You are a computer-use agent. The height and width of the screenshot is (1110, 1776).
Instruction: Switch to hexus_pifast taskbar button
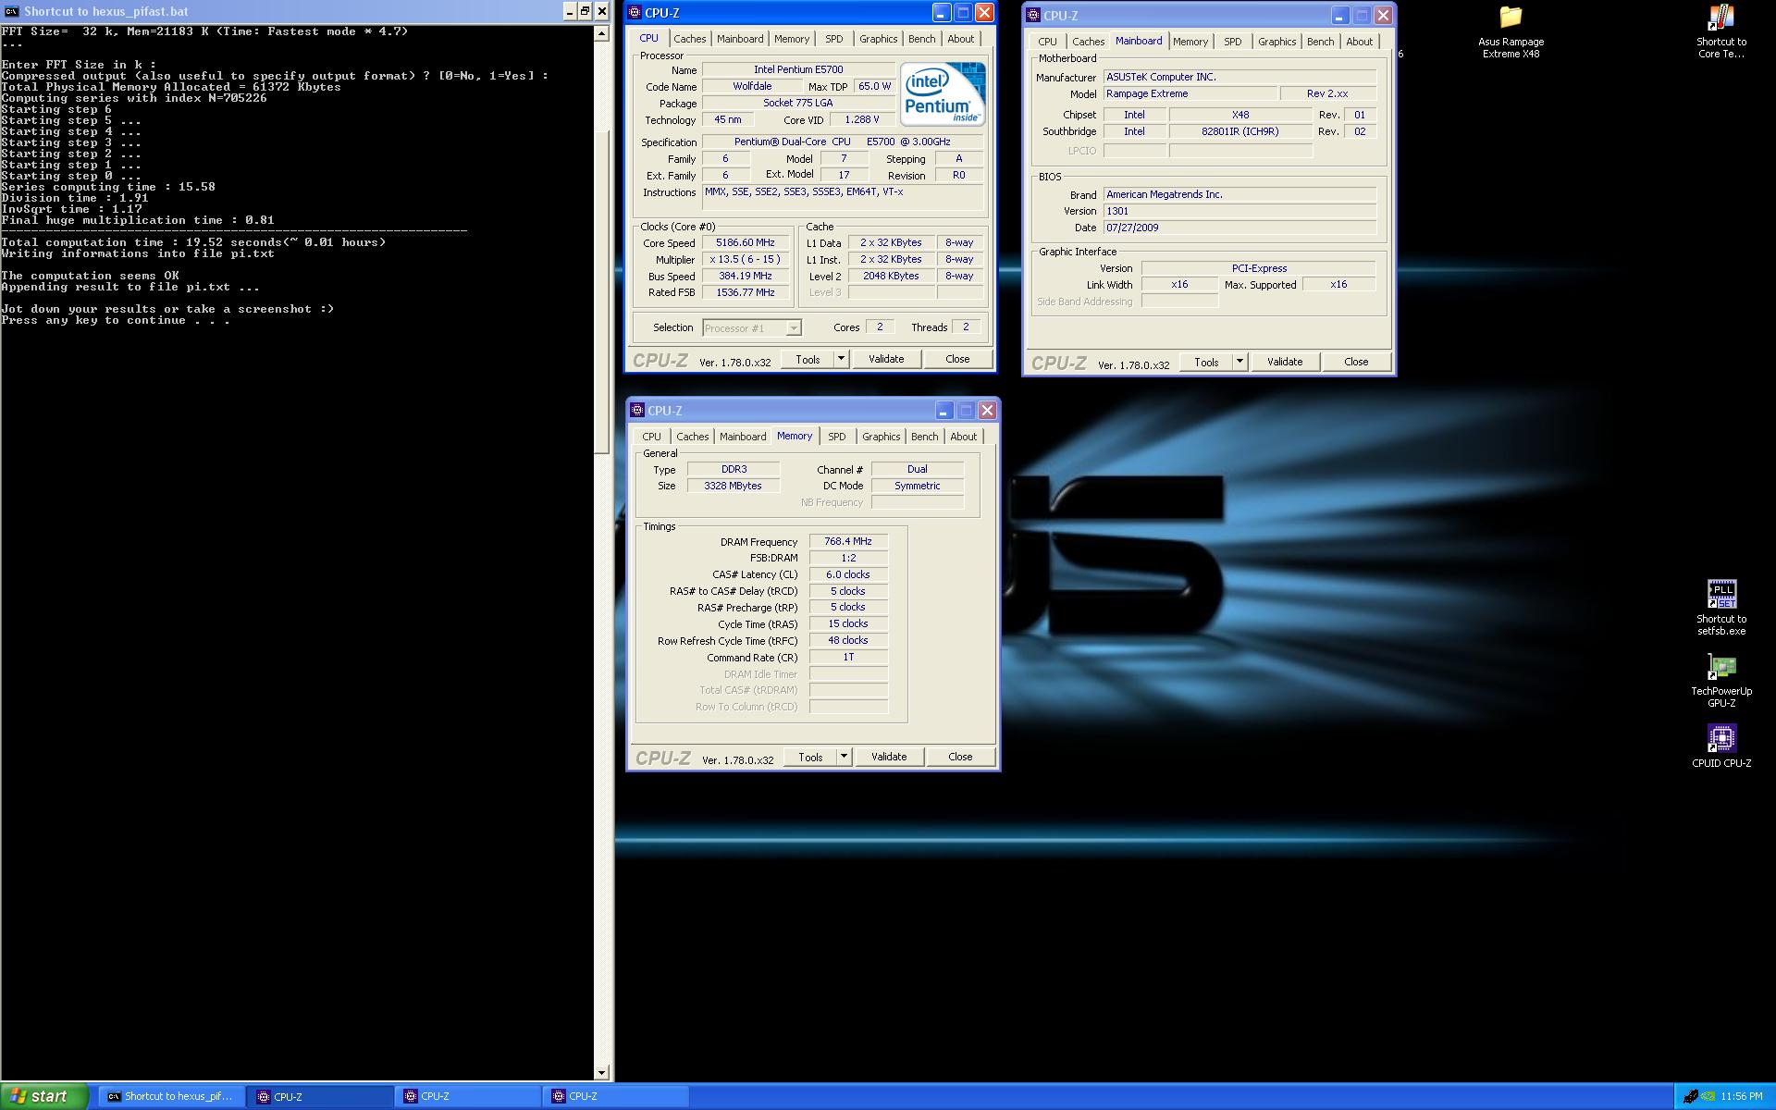[x=171, y=1096]
